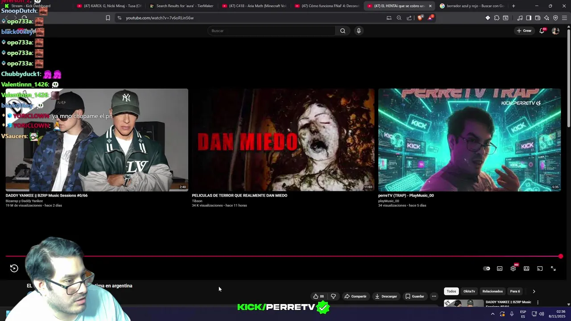Click the replay video button
This screenshot has height=321, width=571.
coord(14,268)
